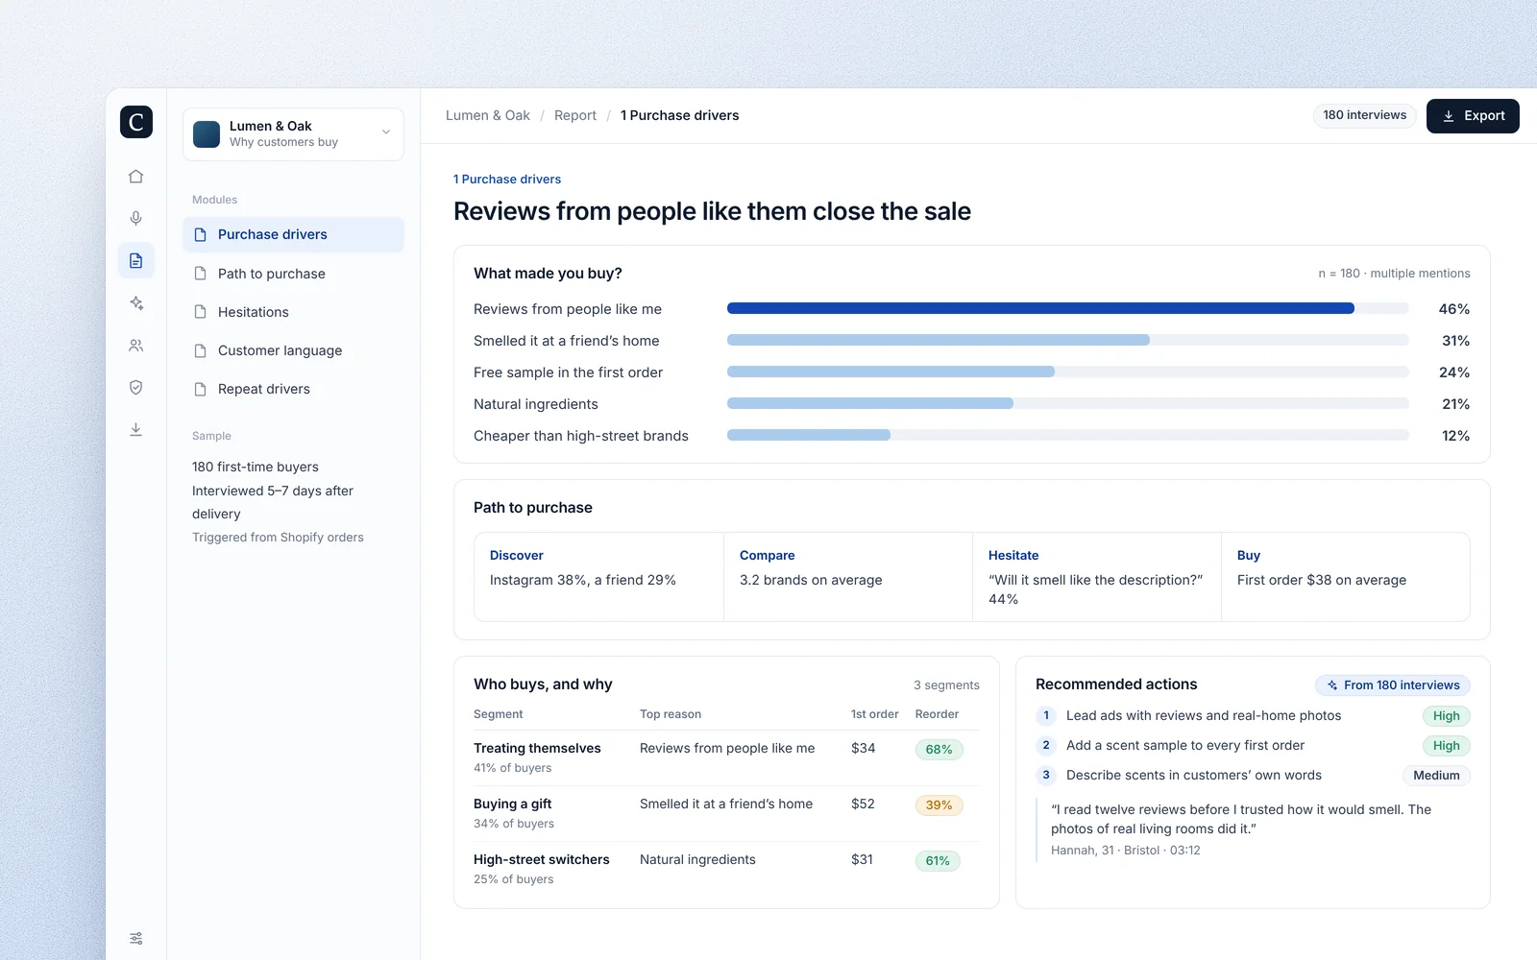
Task: Click the From 180 interviews chip
Action: tap(1393, 685)
